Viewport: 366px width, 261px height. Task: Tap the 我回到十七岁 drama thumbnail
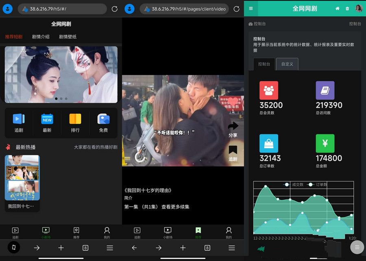tap(22, 178)
